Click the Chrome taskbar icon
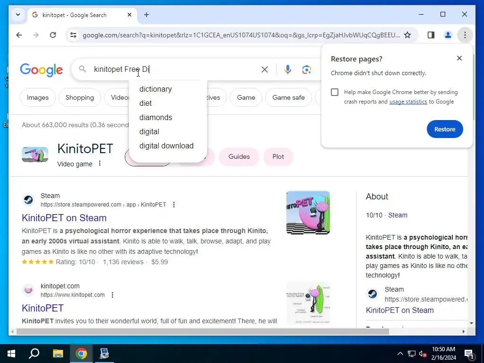This screenshot has height=363, width=484. point(81,354)
